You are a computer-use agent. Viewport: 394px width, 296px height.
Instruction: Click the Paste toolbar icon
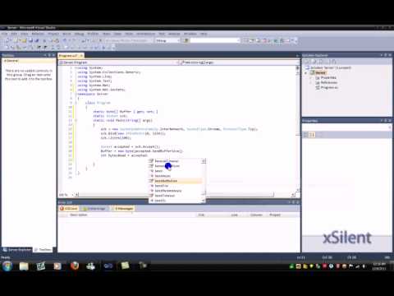click(x=57, y=40)
